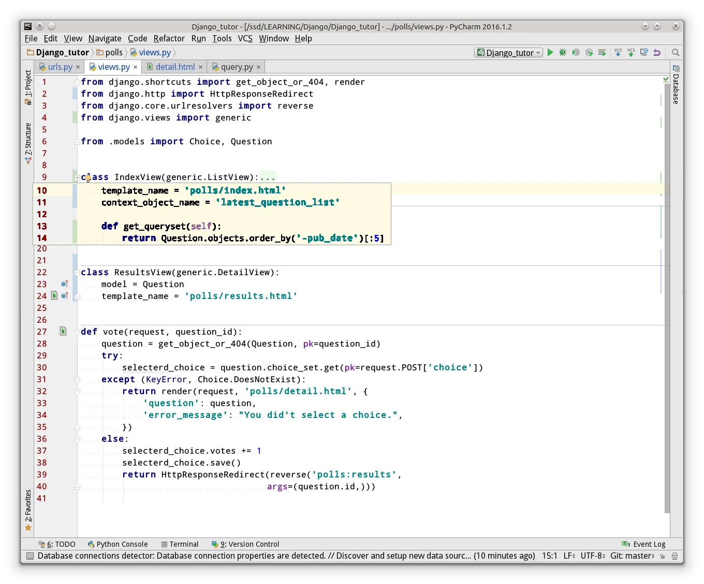Update project using the VCS down-arrow icon
Viewport: 704px width, 584px height.
click(x=618, y=52)
